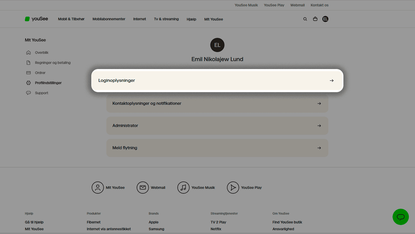Click YouSee Musik label in quick links
Screen dimensions: 415x234
203,188
